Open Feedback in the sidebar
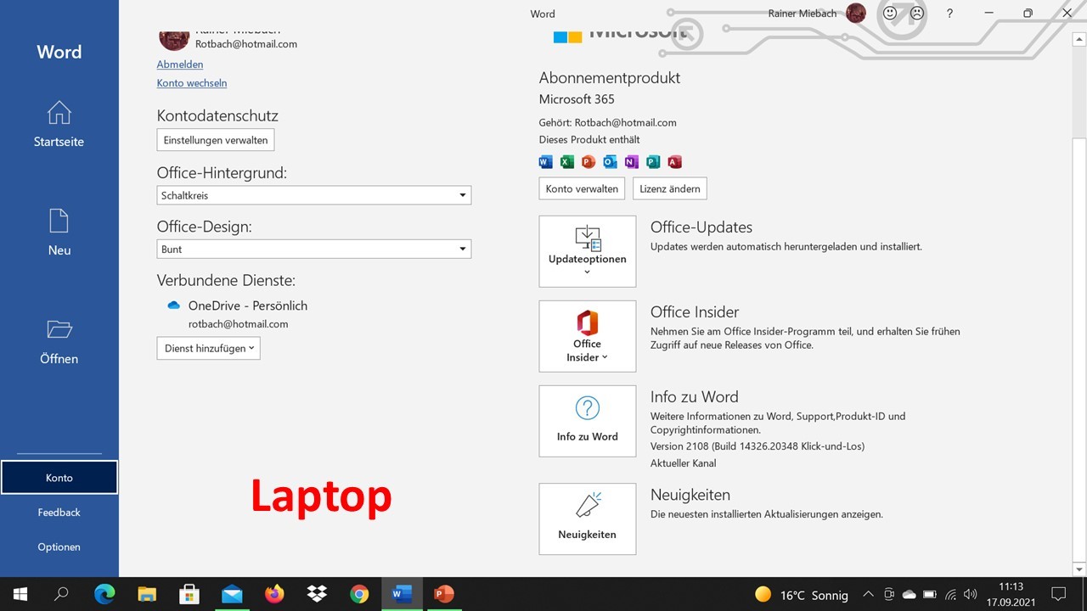 click(x=59, y=513)
